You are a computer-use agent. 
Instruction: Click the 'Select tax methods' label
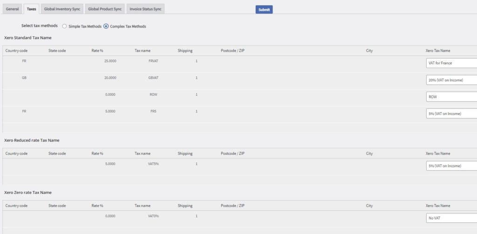pyautogui.click(x=39, y=26)
